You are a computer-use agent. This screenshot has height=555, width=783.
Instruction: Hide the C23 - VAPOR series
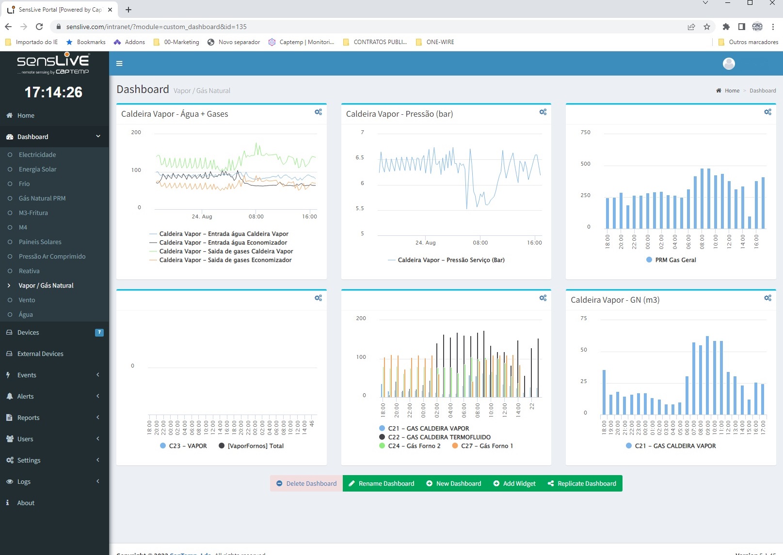[187, 446]
